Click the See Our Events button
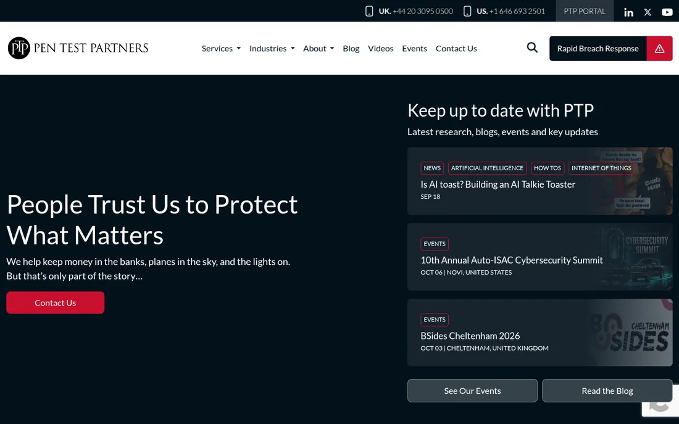 coord(472,391)
